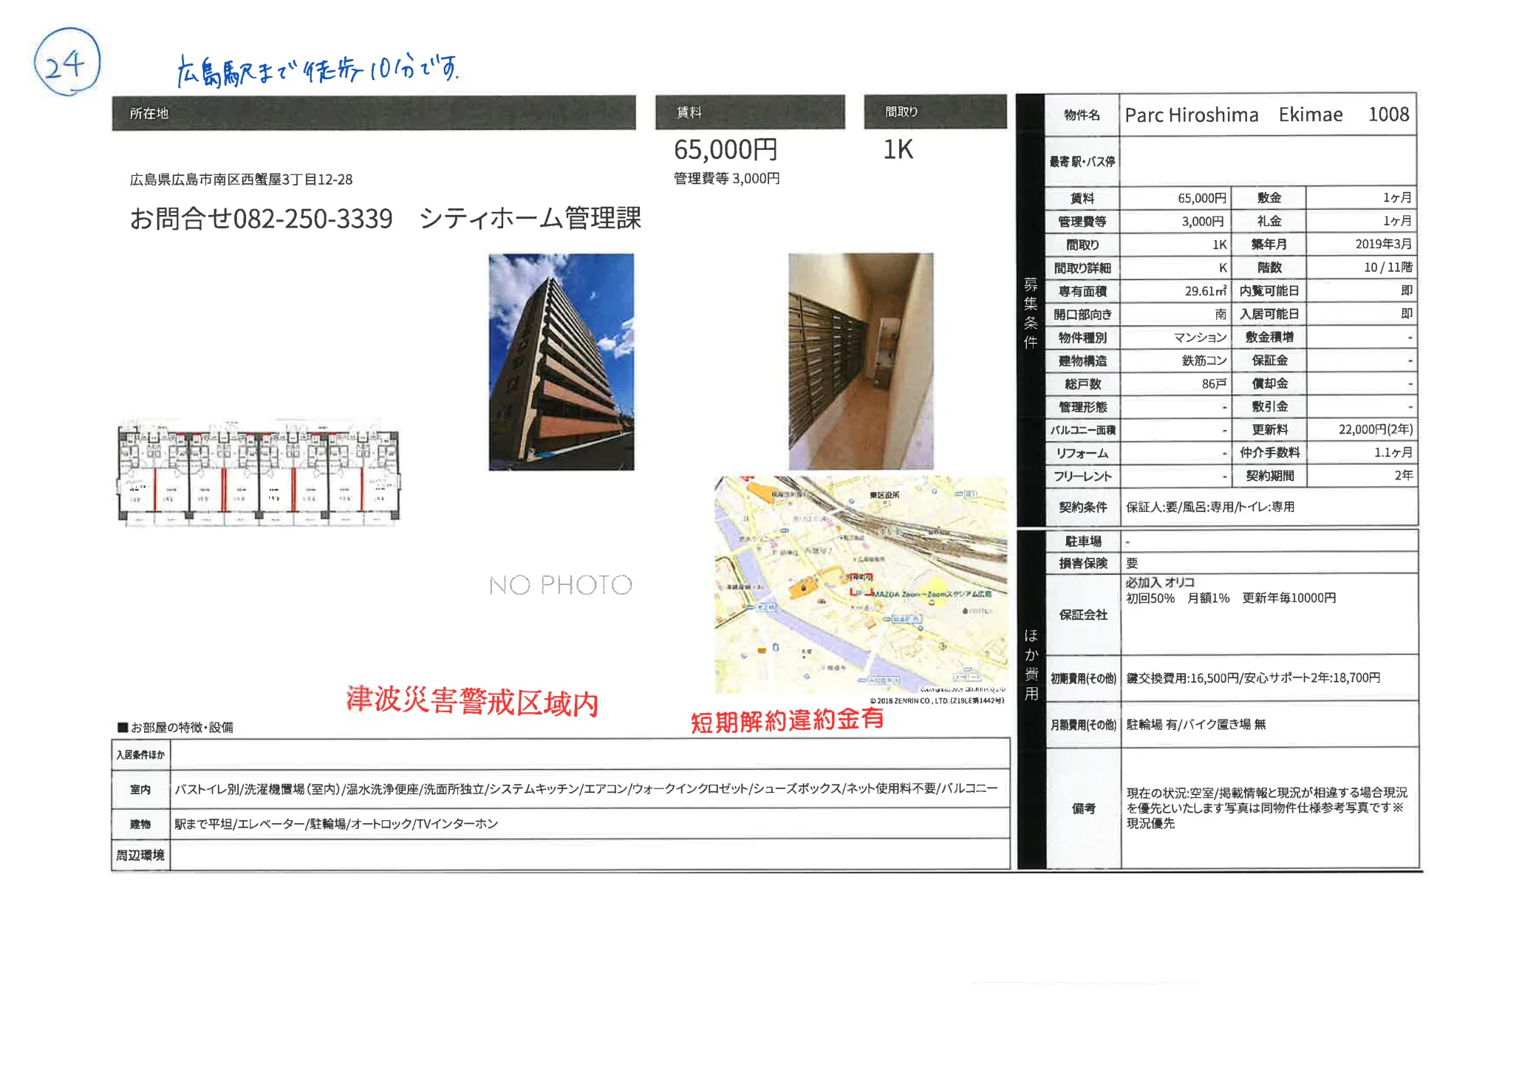Screen dimensions: 1519x1075
Task: Click the 敷金積増 label cell
Action: tap(1269, 338)
